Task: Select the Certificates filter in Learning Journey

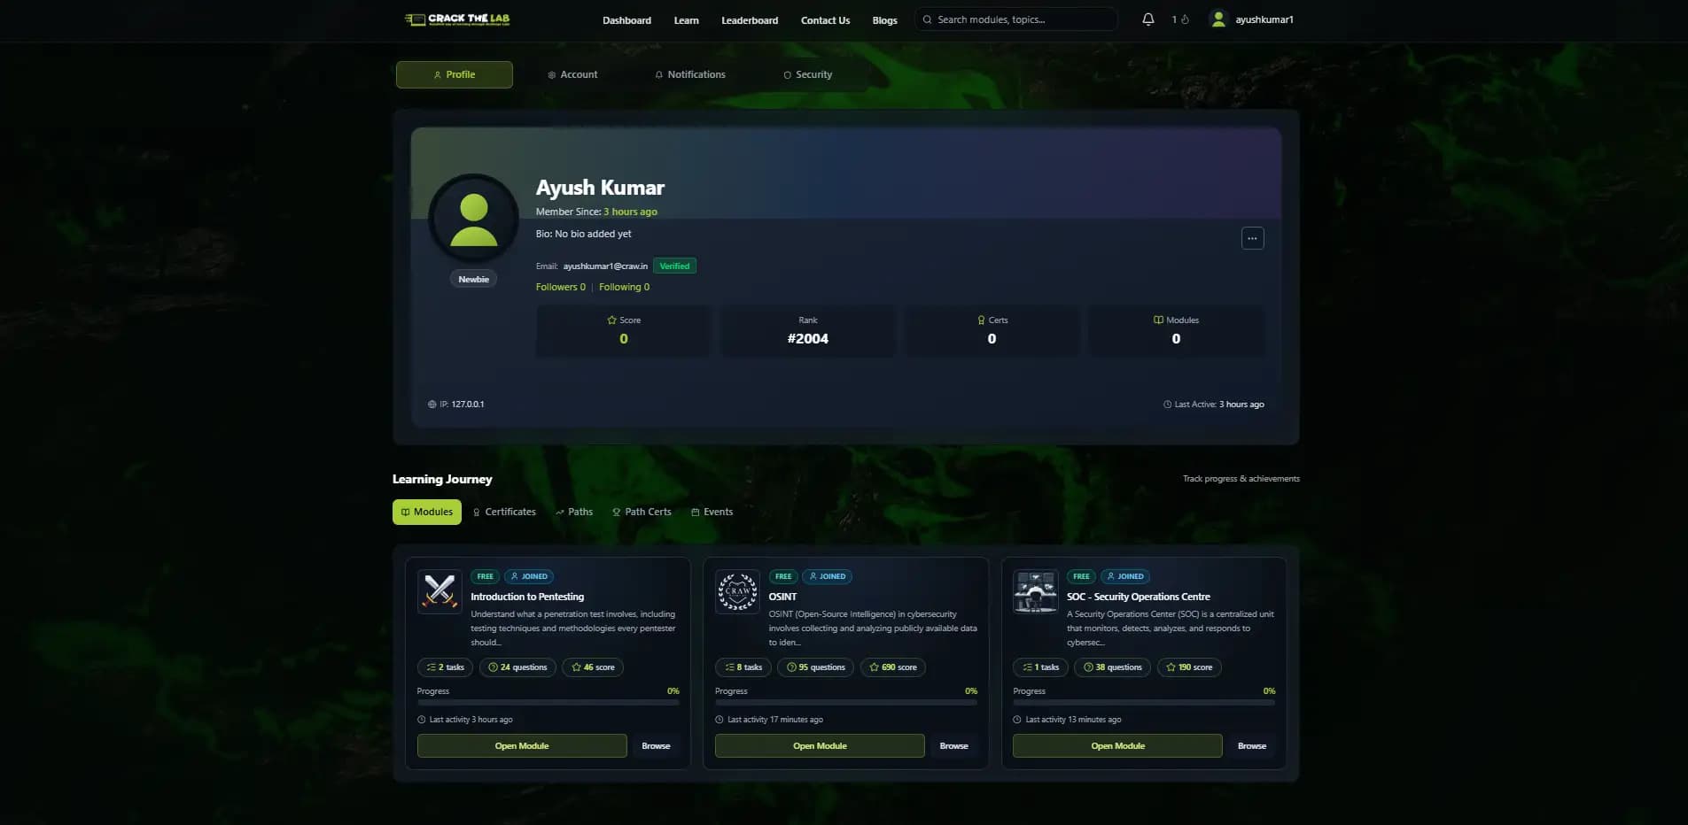Action: [504, 512]
